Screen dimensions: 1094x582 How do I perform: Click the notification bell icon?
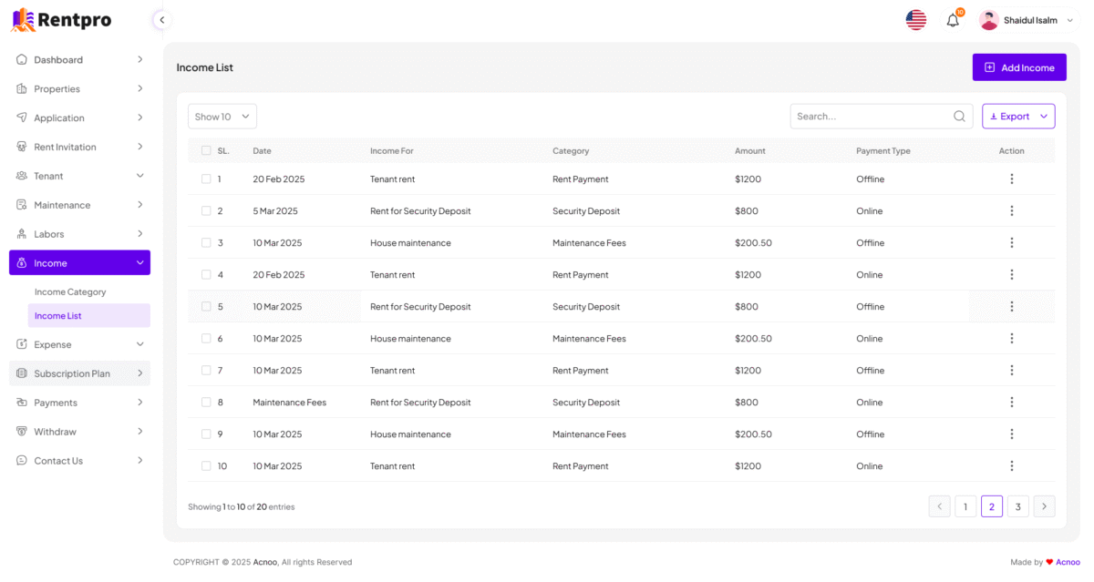tap(953, 20)
